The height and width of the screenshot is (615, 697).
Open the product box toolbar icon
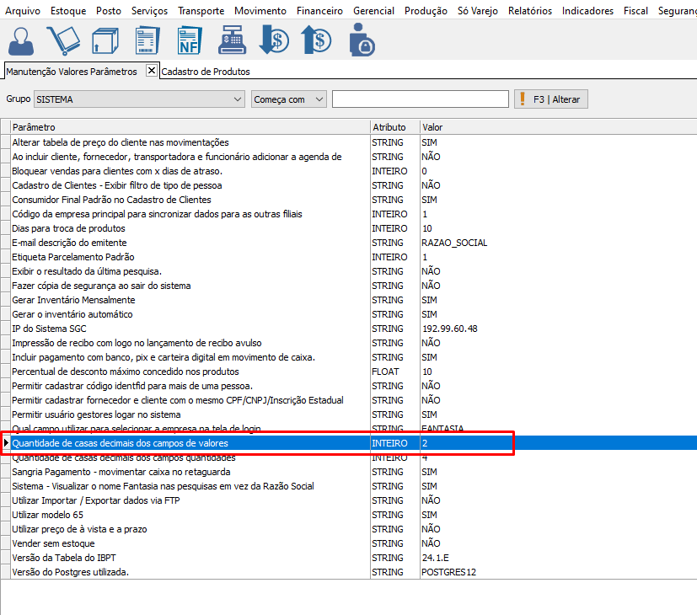click(105, 40)
